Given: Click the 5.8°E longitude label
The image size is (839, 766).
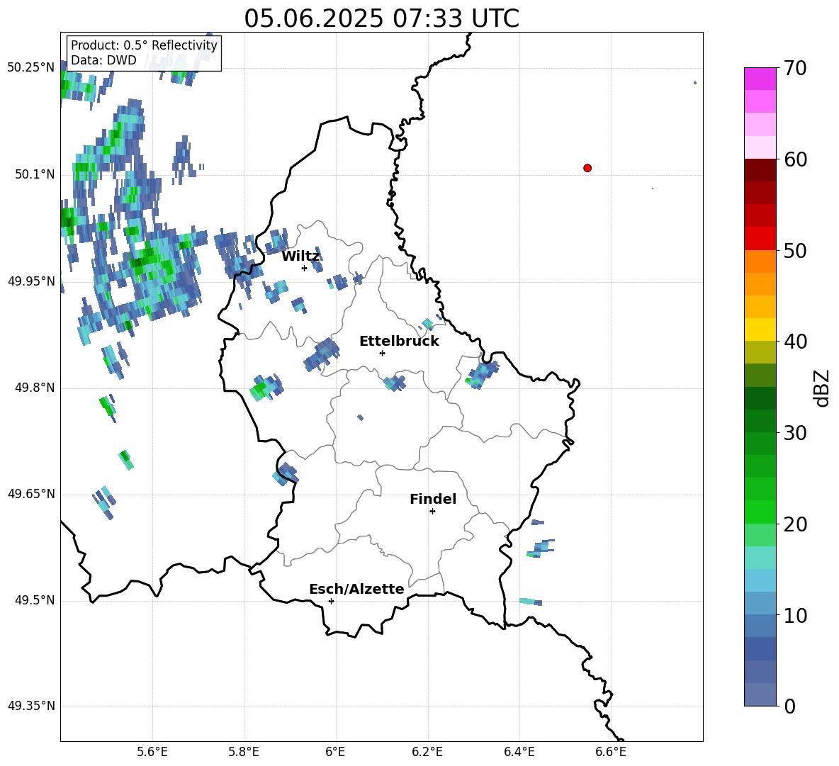Looking at the screenshot, I should [244, 752].
